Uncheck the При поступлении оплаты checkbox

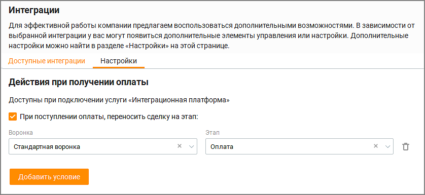[13, 116]
